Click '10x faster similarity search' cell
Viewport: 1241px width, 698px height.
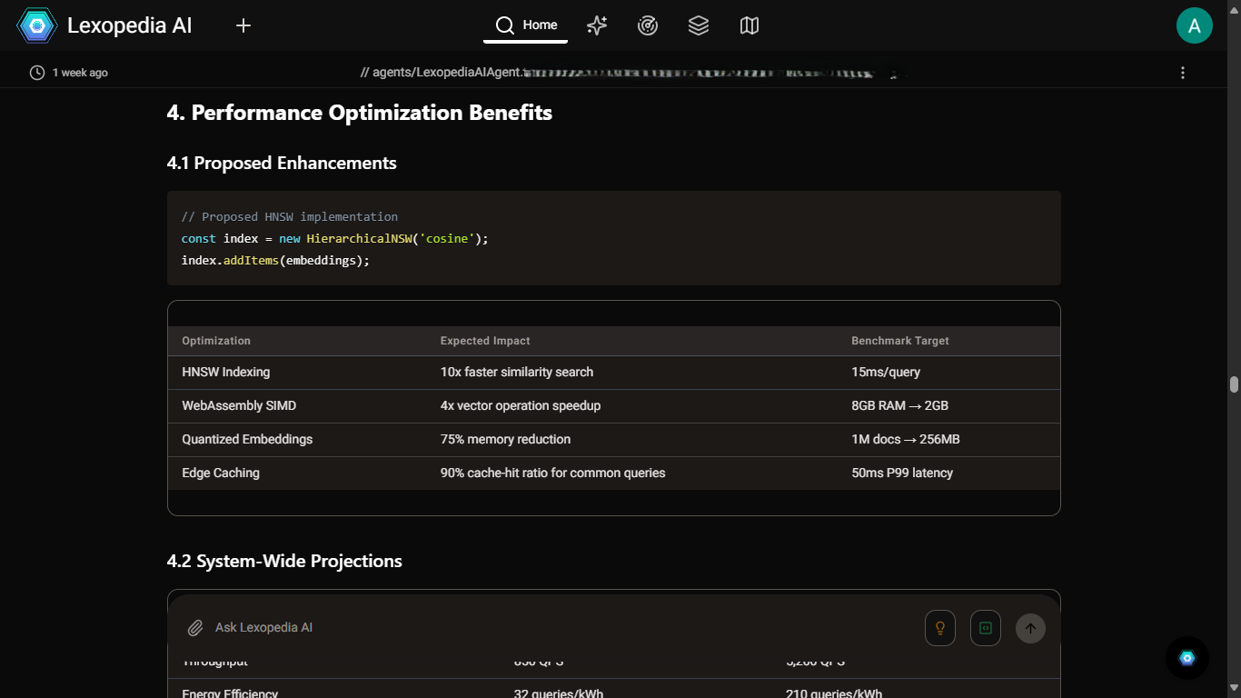(x=517, y=372)
